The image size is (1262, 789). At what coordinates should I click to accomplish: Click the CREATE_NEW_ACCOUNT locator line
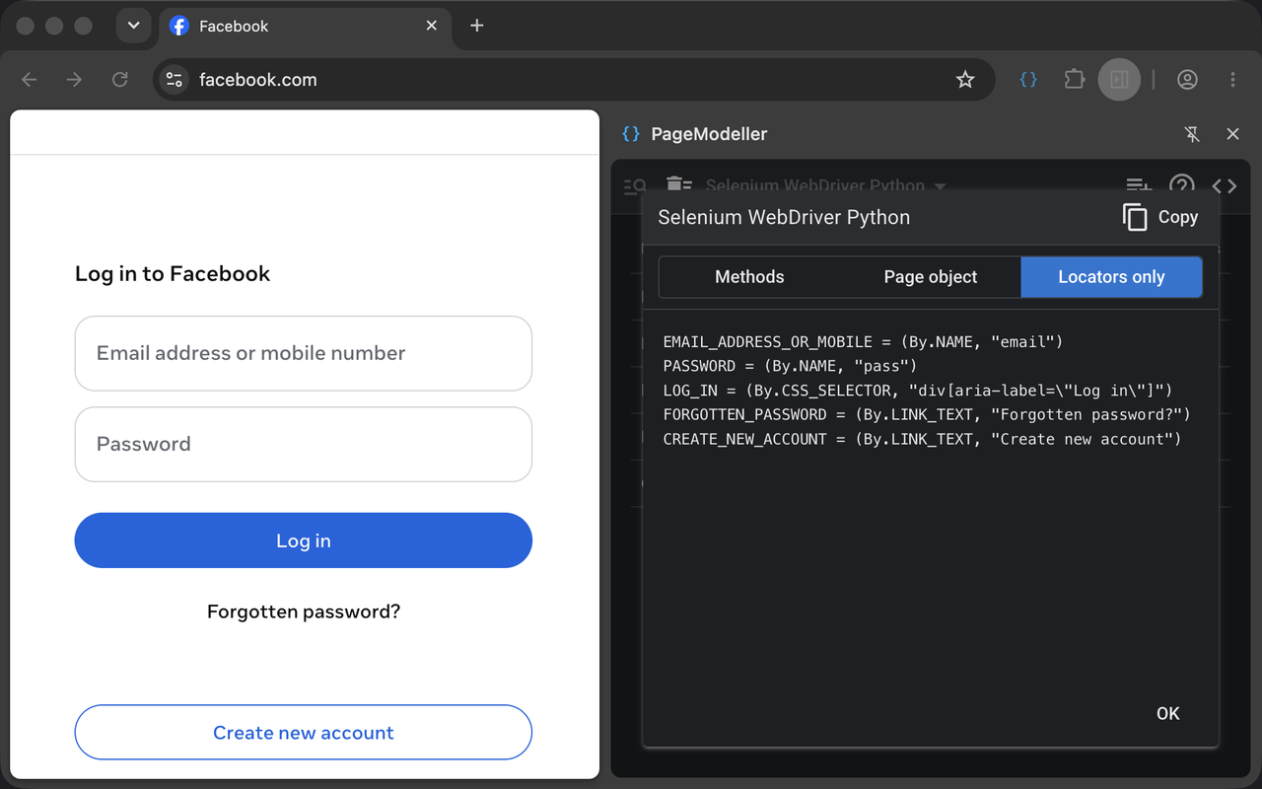coord(922,439)
